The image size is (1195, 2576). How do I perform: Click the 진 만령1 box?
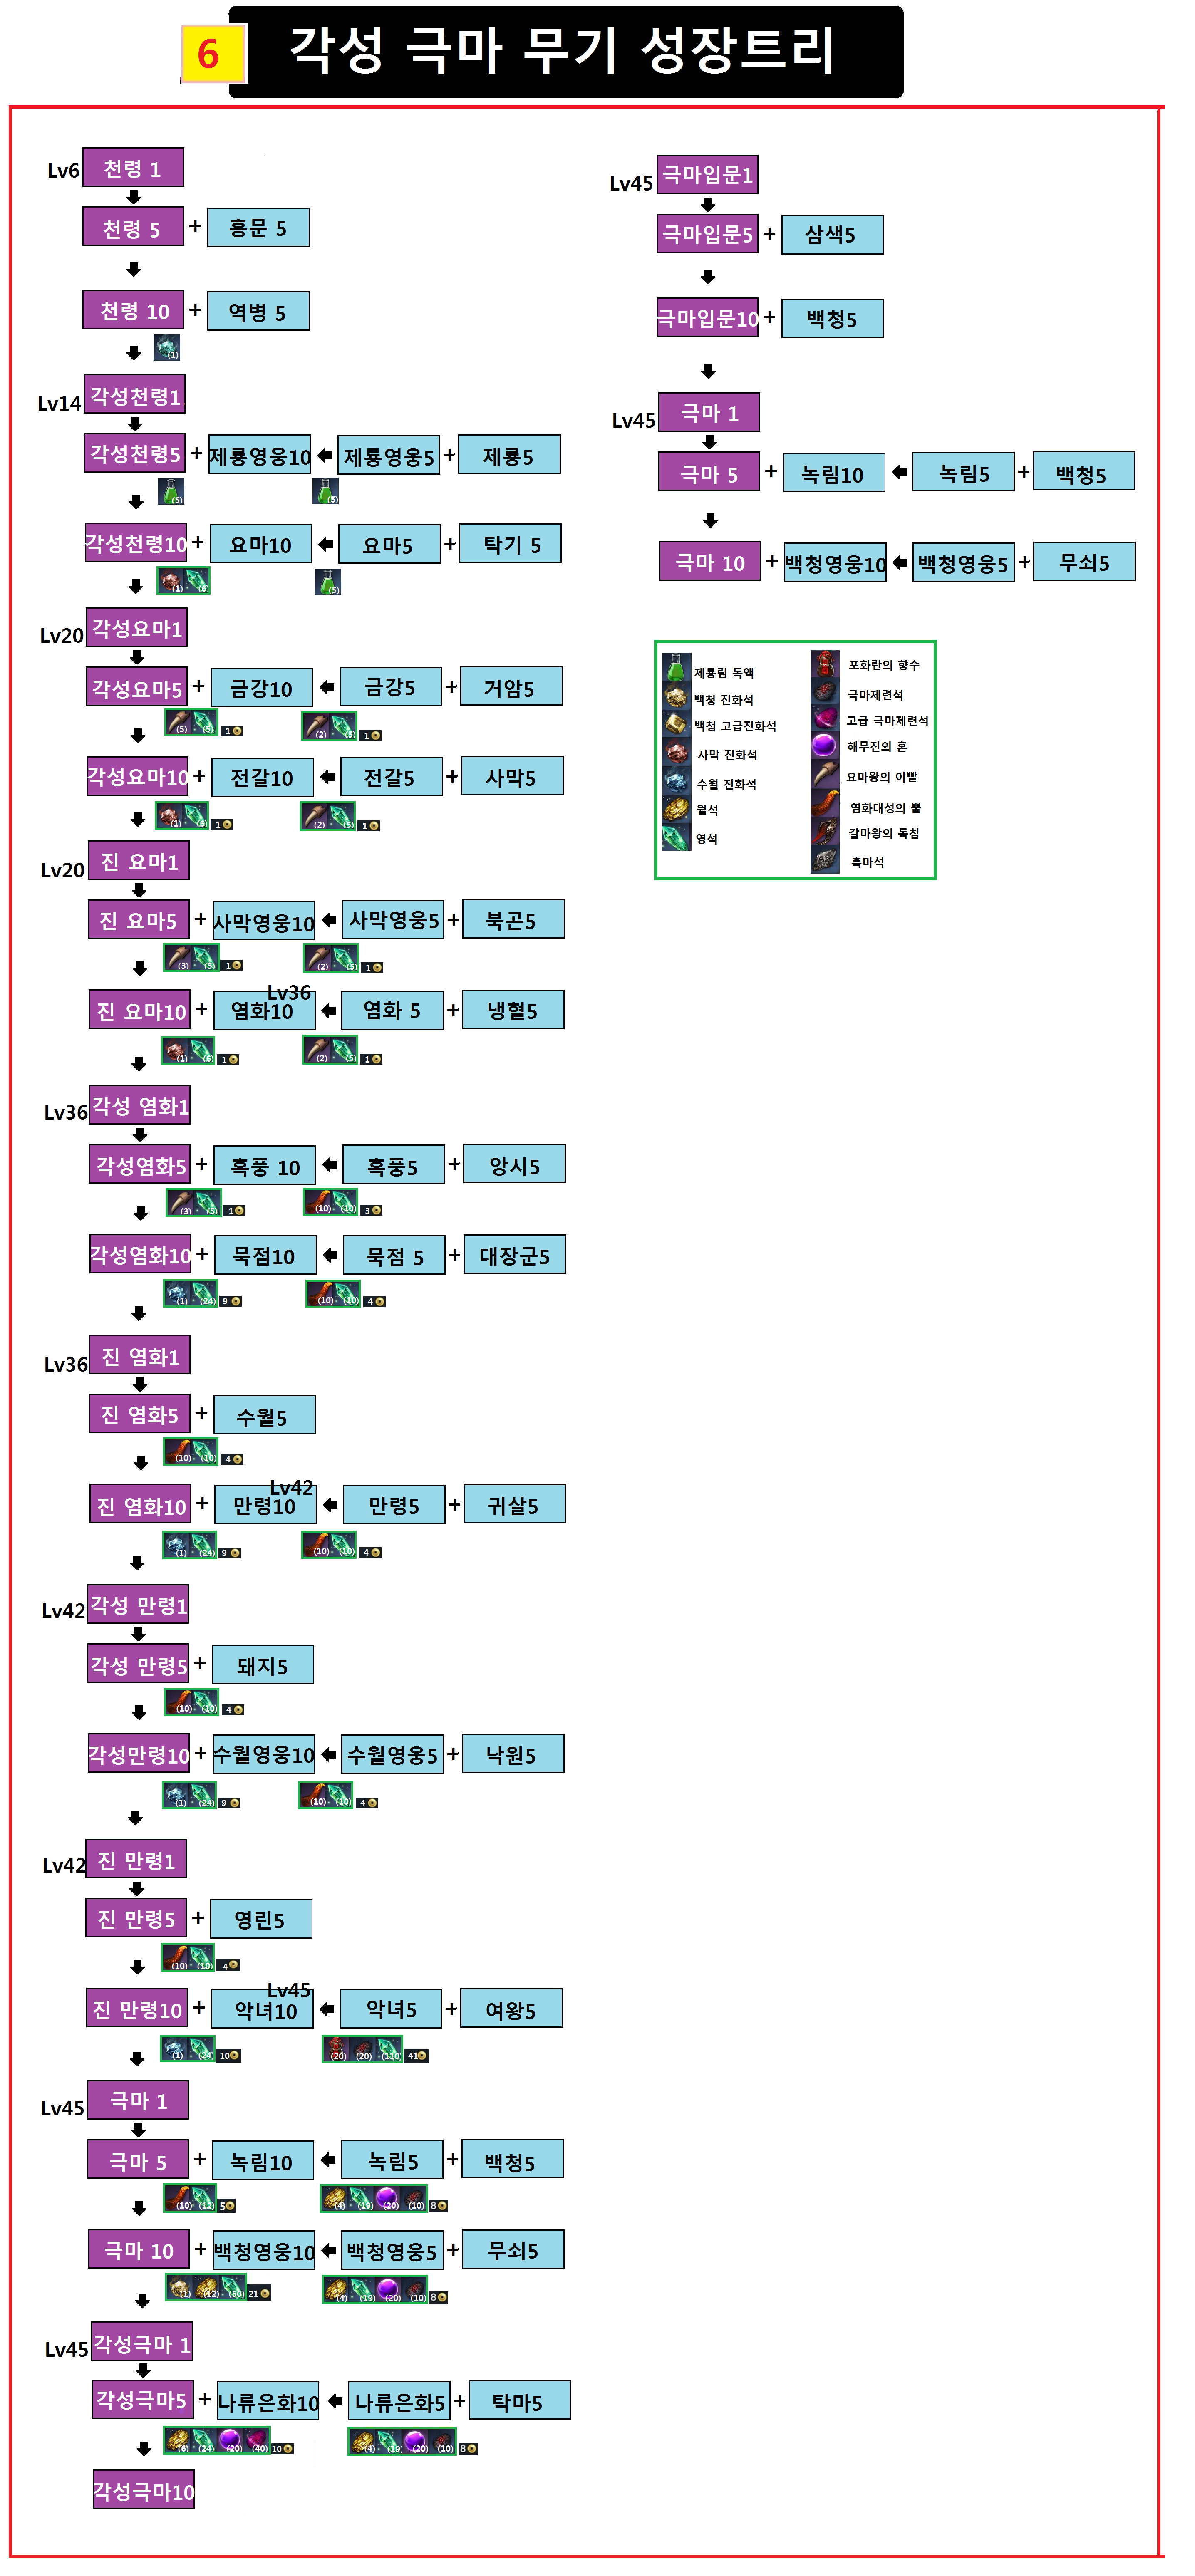[x=137, y=1859]
